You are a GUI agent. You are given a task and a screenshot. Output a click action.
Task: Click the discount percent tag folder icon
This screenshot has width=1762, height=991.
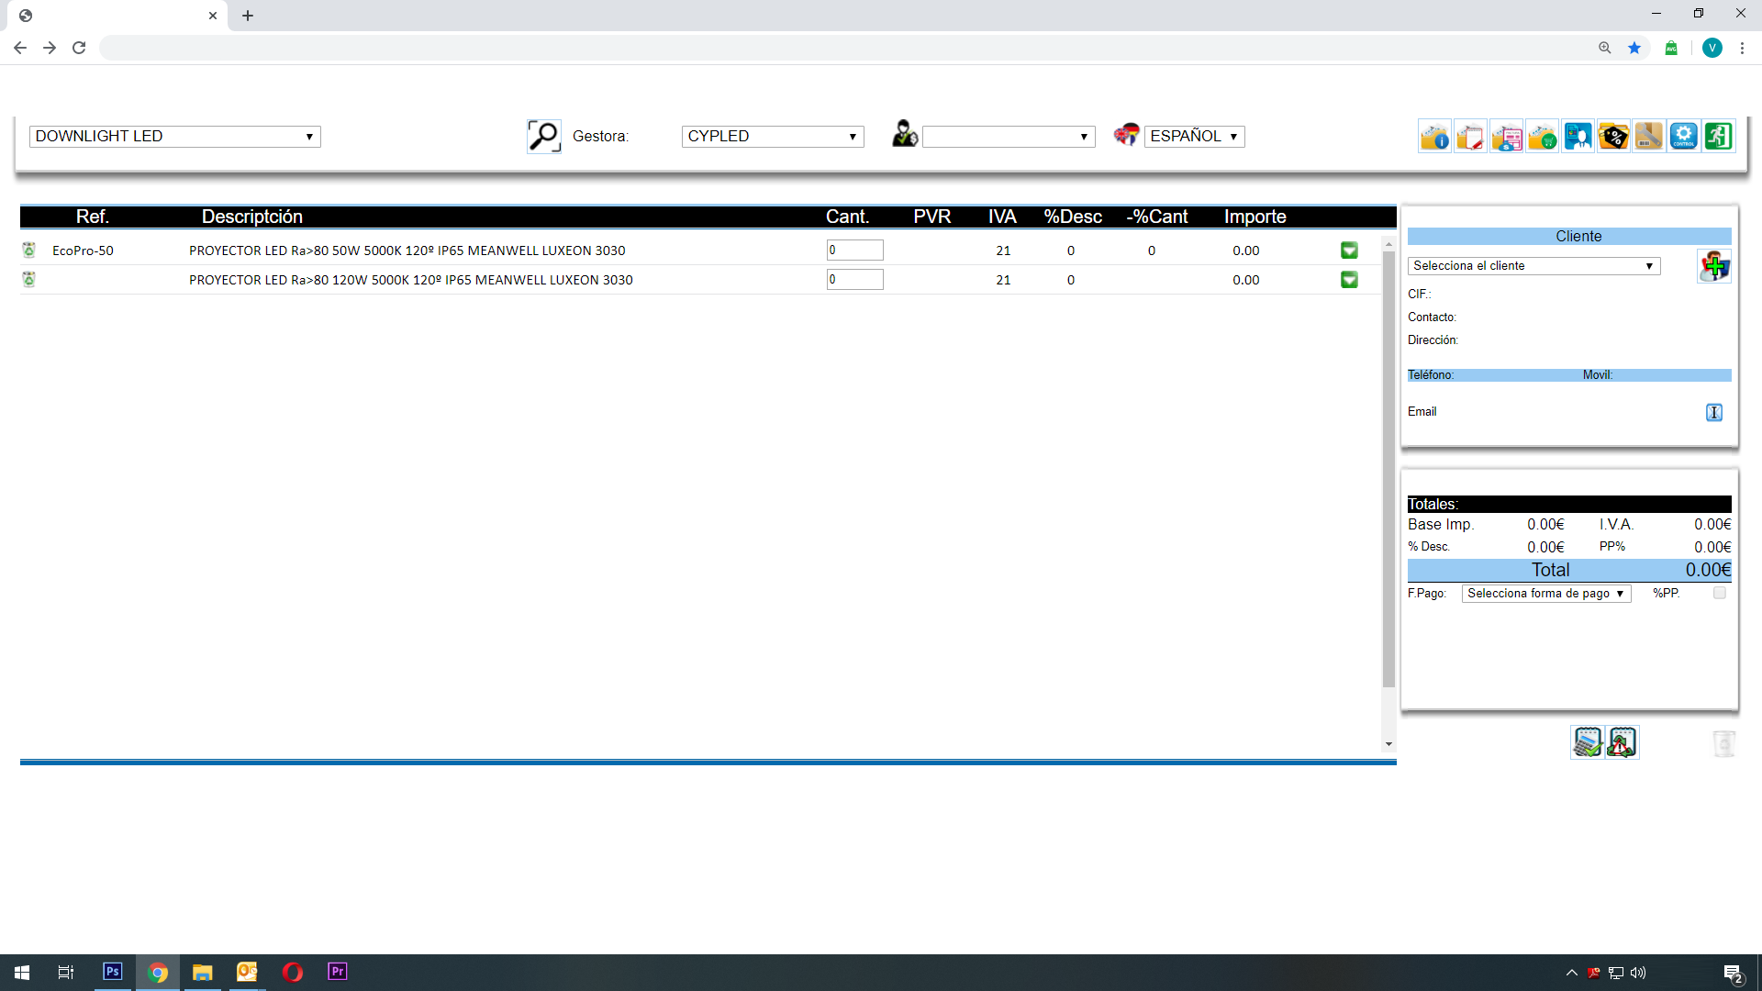pyautogui.click(x=1612, y=137)
